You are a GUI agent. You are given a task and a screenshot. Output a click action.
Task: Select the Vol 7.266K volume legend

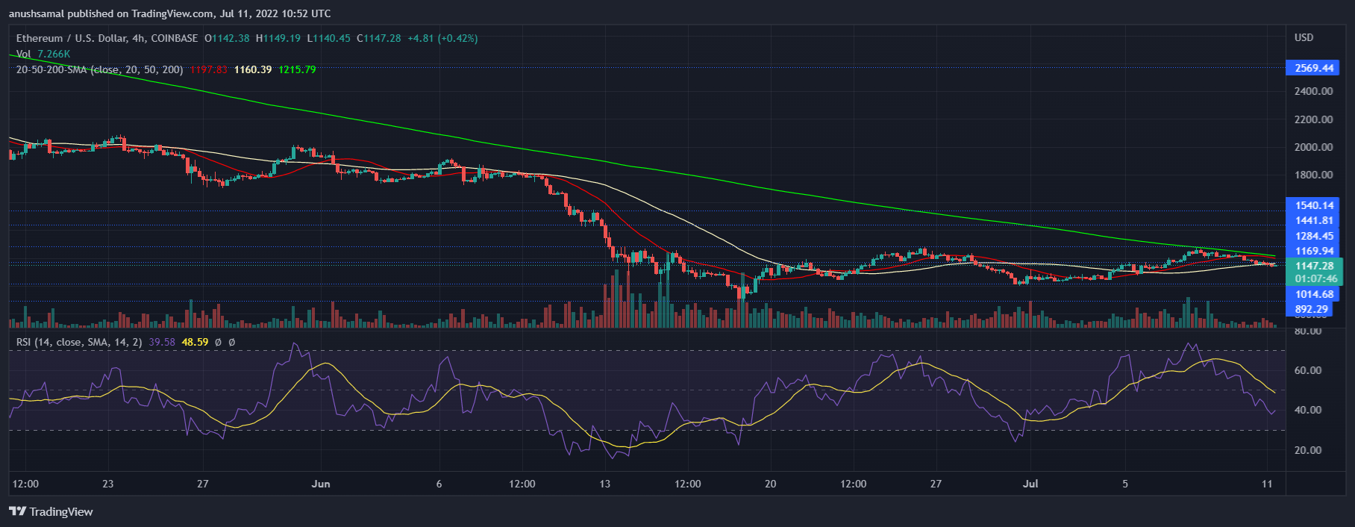[x=43, y=54]
